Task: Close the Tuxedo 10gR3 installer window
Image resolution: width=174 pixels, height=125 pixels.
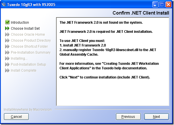Action: [168, 5]
